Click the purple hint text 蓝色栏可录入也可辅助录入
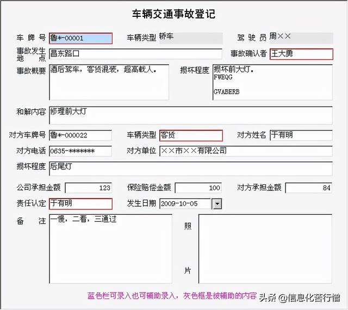The width and height of the screenshot is (348, 310). pos(132,296)
